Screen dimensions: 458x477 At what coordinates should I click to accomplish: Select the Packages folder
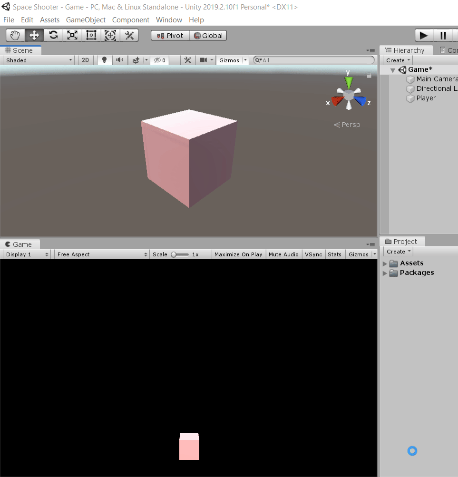coord(412,273)
